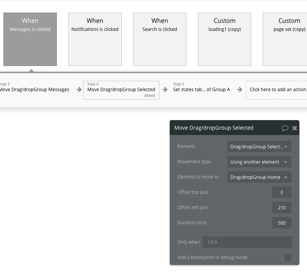Click delete on Step 4

tap(149, 95)
